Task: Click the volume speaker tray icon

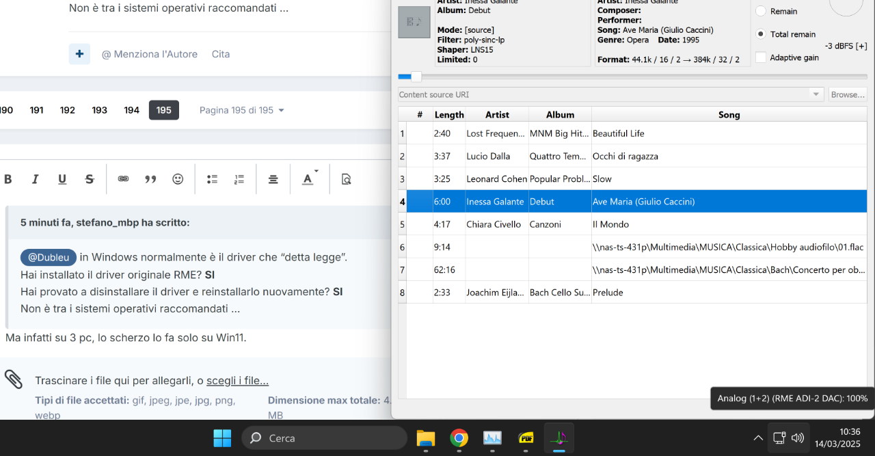Action: coord(798,438)
